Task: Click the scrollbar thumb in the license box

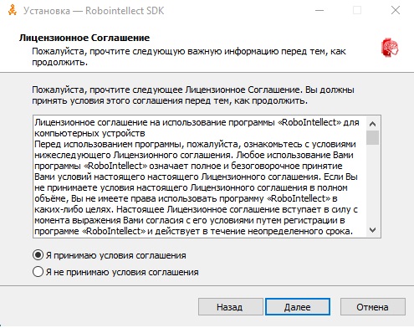Action: pos(373,137)
